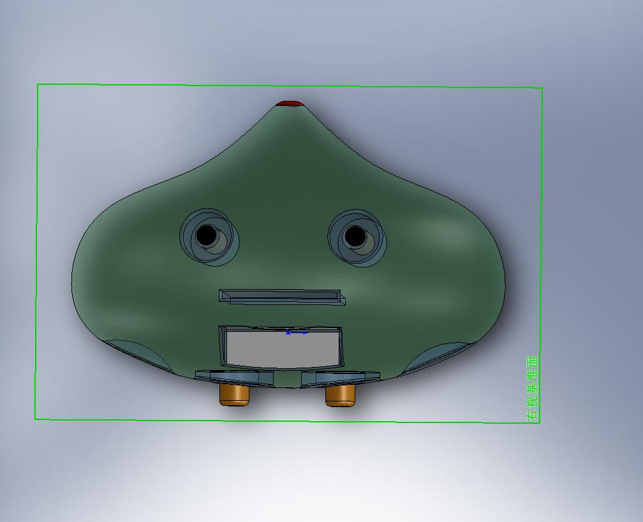Select the narrow horizontal slot below the eyes
The image size is (643, 522).
click(282, 297)
